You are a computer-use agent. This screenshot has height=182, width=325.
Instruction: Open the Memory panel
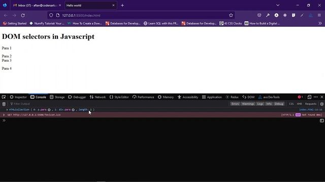pos(166,97)
